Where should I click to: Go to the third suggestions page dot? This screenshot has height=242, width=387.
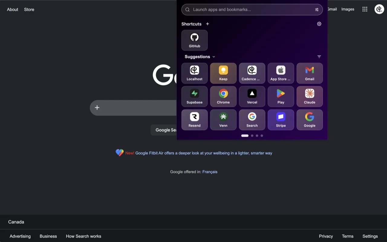point(257,136)
